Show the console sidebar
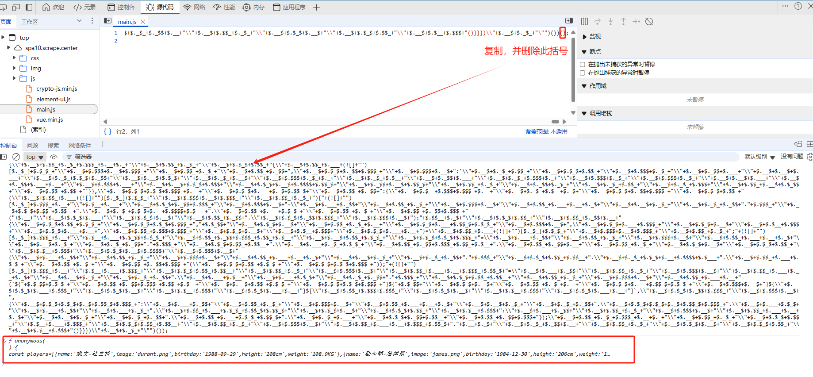The image size is (813, 377). click(4, 157)
